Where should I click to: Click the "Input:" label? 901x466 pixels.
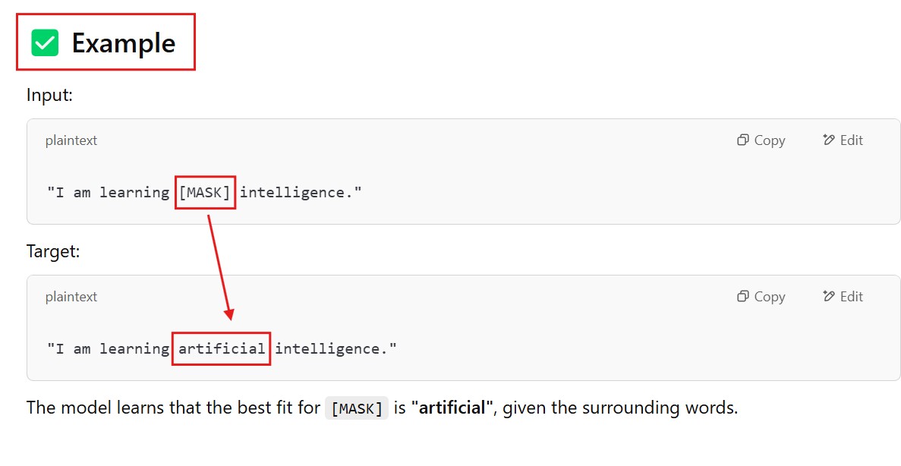coord(49,95)
